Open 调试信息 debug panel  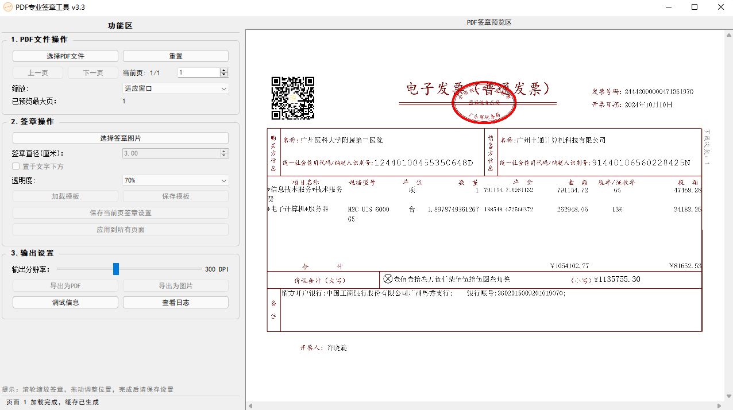coord(65,302)
